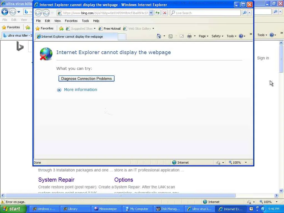Click the Print icon

(189, 36)
